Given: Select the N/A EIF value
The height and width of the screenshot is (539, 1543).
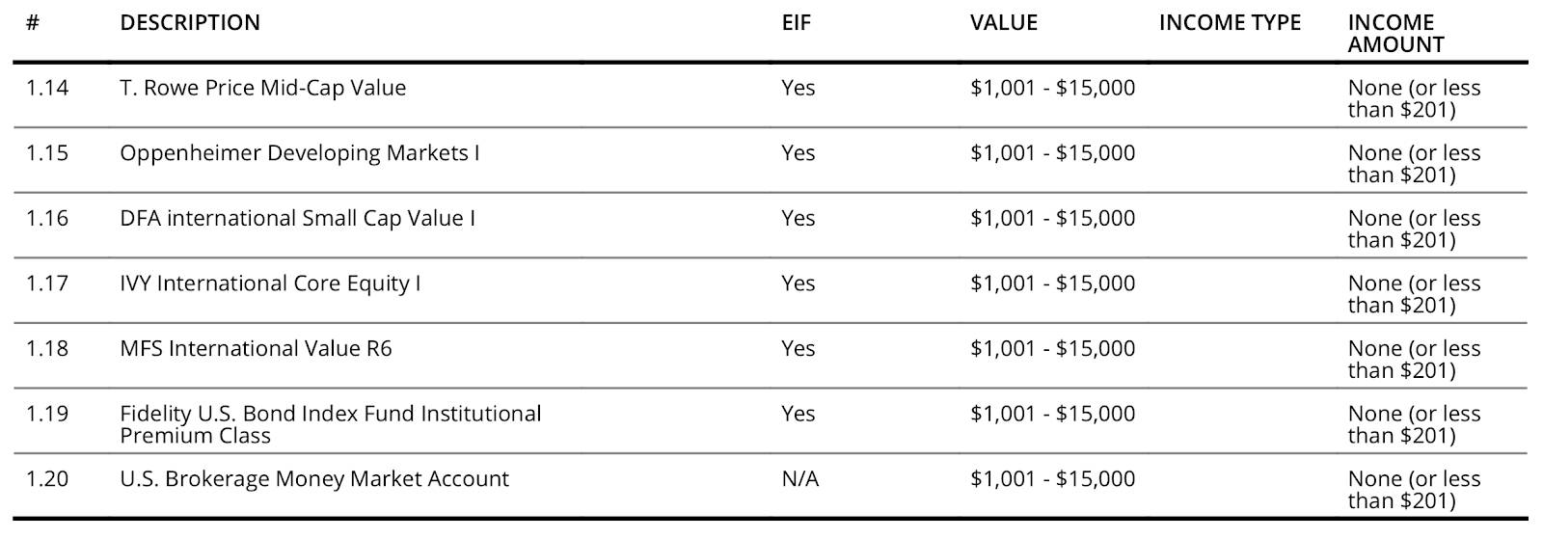Looking at the screenshot, I should point(799,479).
